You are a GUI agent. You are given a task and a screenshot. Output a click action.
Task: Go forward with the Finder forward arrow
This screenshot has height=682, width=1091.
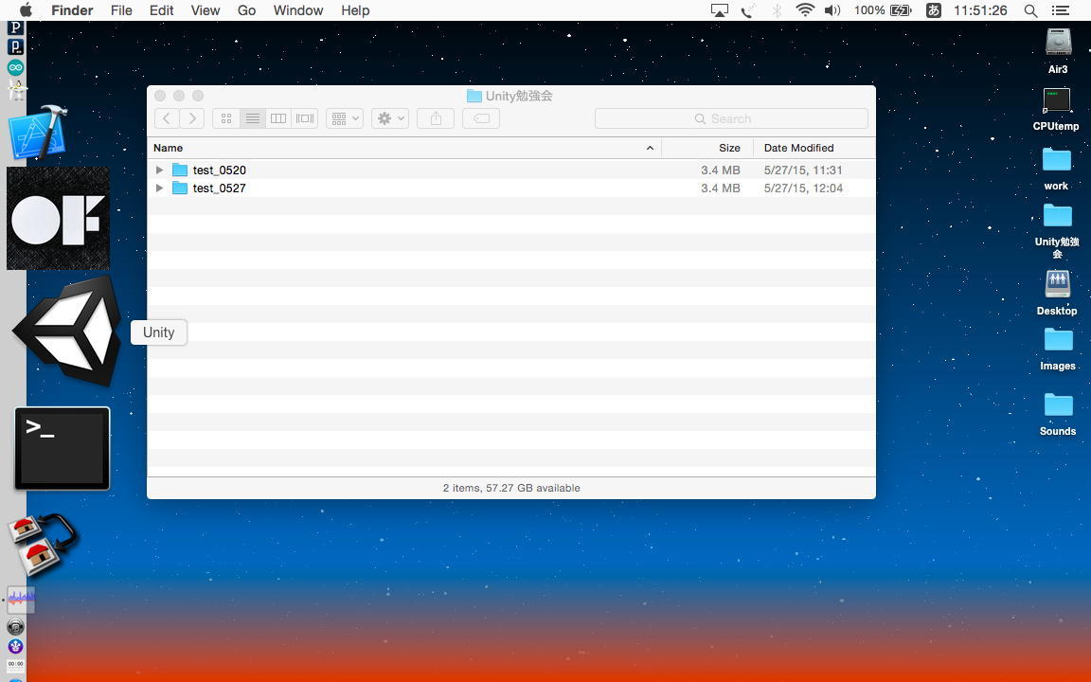point(192,118)
